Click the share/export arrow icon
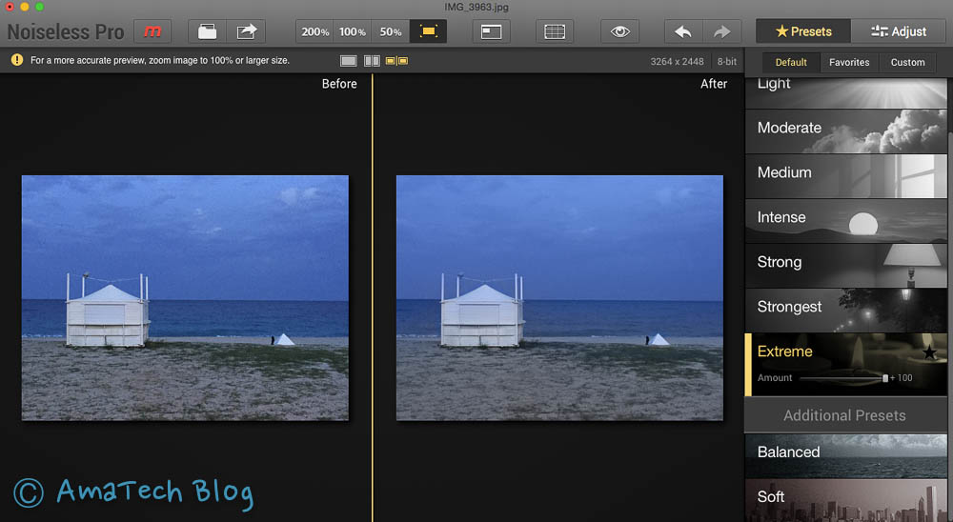This screenshot has height=522, width=953. click(x=247, y=31)
